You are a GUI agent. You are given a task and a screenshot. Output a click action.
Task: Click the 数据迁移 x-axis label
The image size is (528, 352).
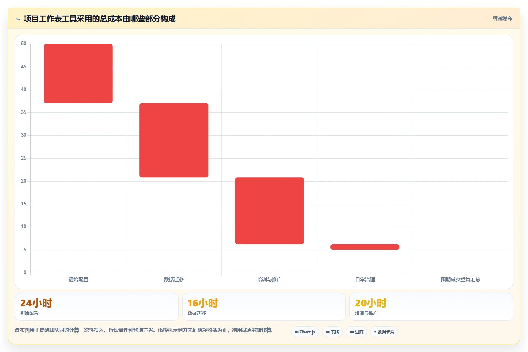pyautogui.click(x=174, y=279)
